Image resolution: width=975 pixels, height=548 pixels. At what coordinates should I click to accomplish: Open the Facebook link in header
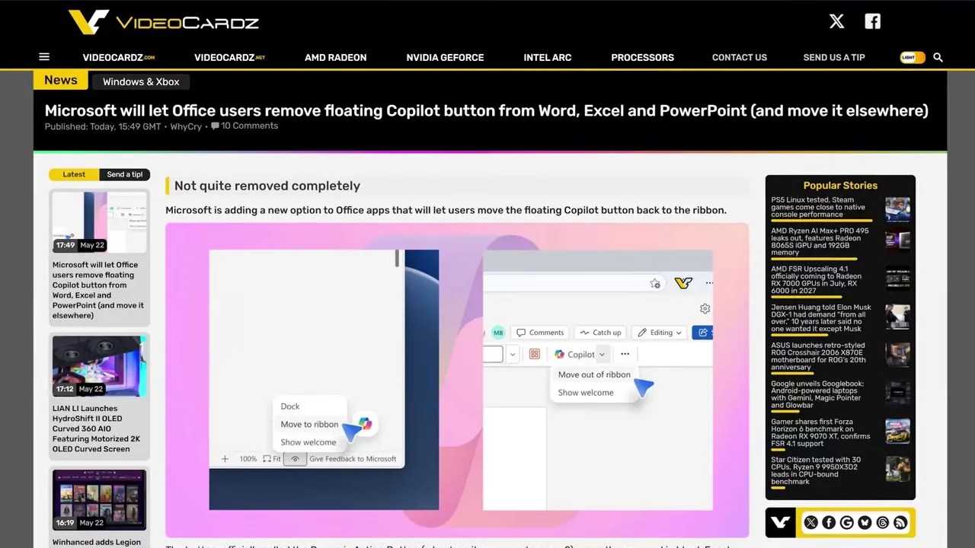point(873,21)
